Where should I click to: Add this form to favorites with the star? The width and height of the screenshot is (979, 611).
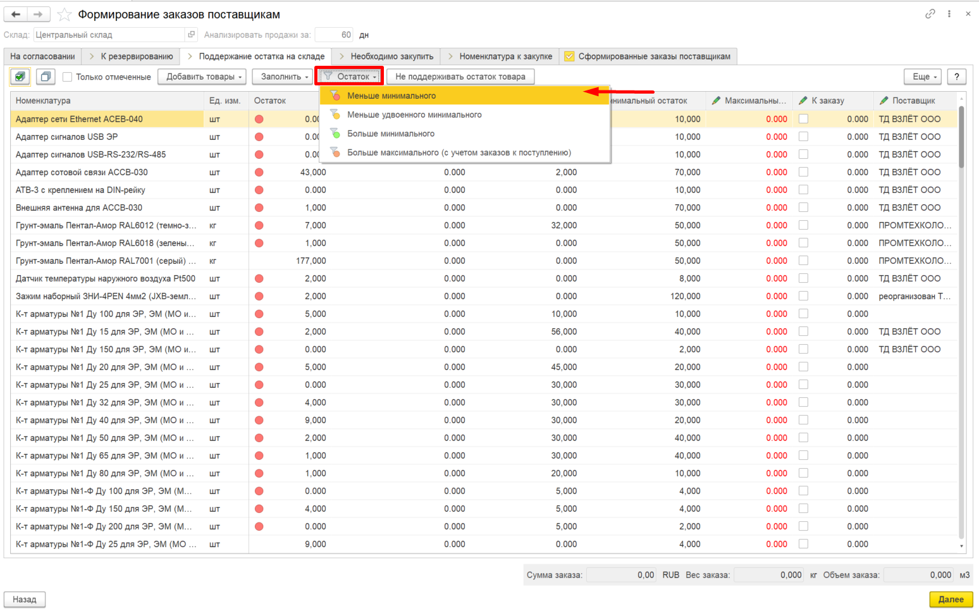point(64,14)
